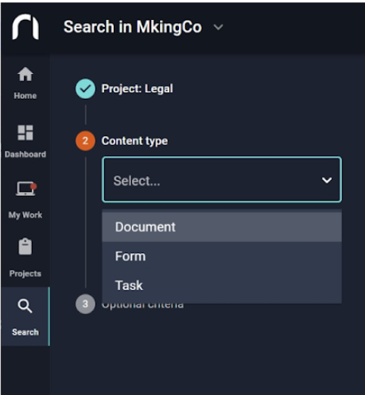
Task: Choose Task from content type list
Action: (222, 286)
